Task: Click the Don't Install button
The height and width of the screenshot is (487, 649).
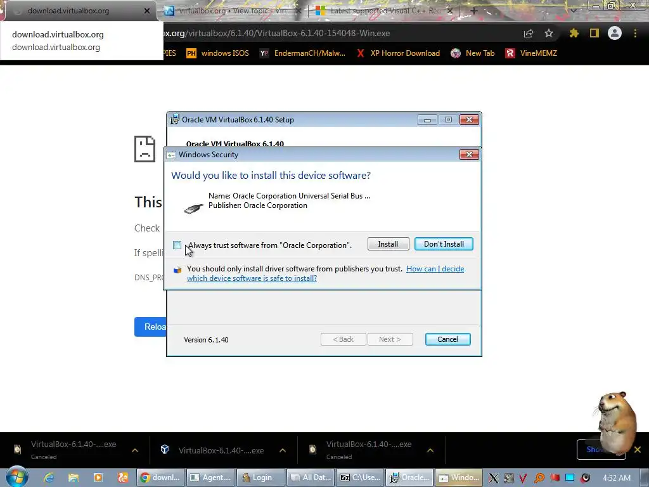Action: point(444,244)
